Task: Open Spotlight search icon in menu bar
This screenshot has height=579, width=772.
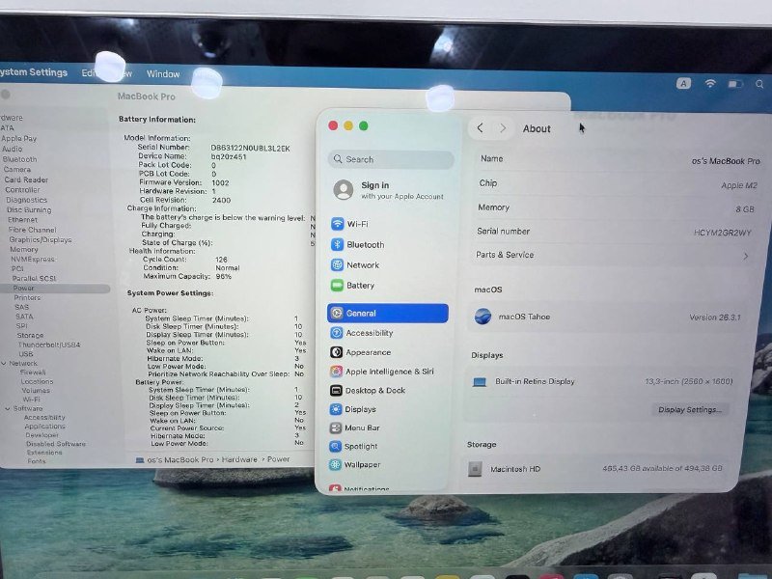Action: 759,84
